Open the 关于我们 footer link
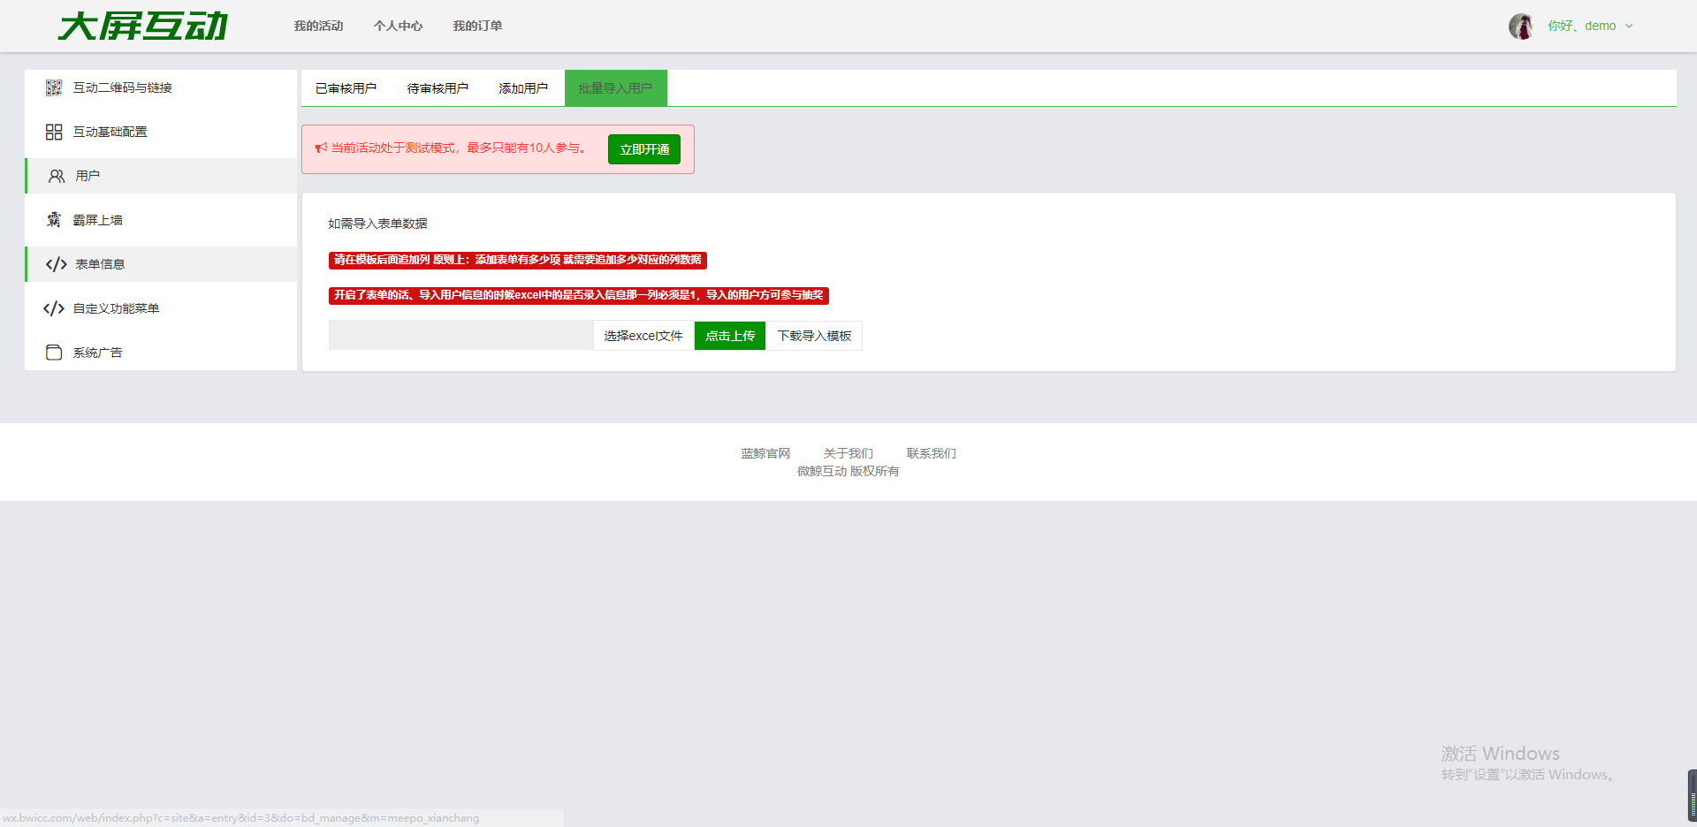Viewport: 1697px width, 827px height. 848,453
